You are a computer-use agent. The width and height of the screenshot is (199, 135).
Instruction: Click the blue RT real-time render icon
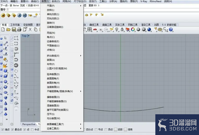25,15
